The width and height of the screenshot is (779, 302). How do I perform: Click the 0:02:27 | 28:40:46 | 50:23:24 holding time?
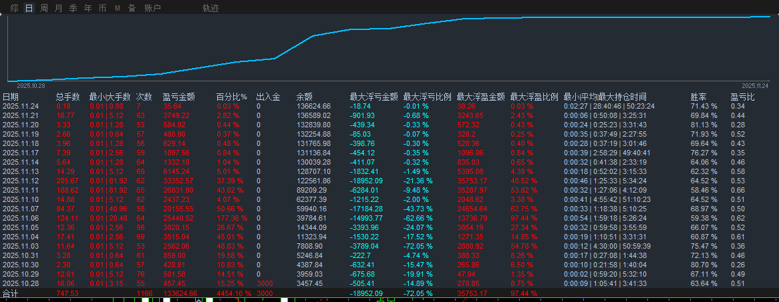point(609,106)
